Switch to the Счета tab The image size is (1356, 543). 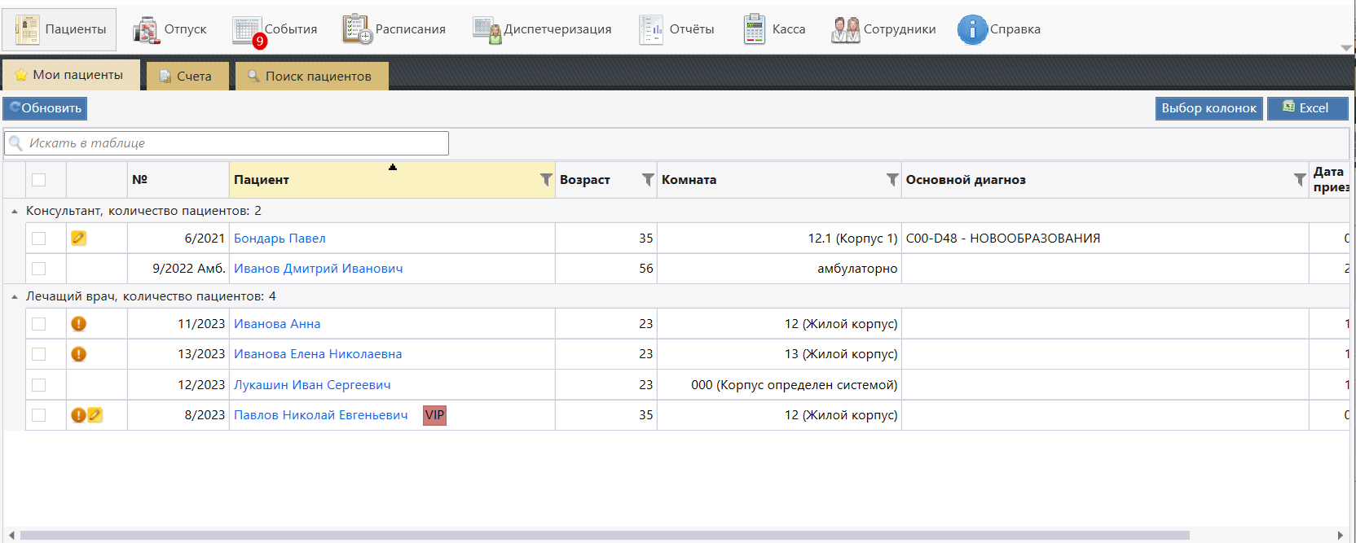(x=187, y=76)
